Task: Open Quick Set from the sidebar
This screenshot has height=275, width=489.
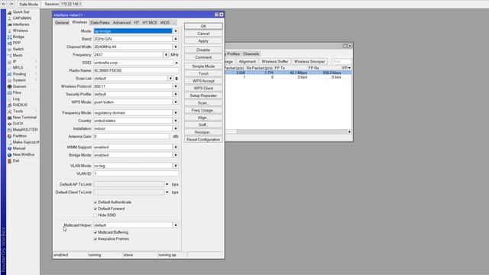Action: click(21, 12)
